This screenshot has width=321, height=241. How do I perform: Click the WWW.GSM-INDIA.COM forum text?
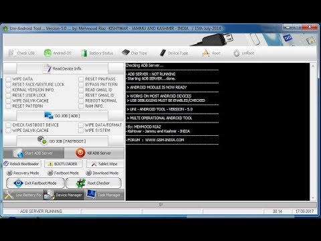[x=165, y=140]
